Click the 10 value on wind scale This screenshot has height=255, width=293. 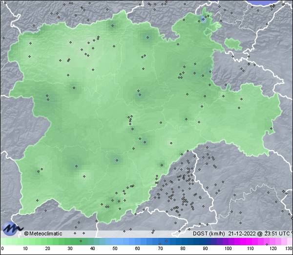[25, 249]
